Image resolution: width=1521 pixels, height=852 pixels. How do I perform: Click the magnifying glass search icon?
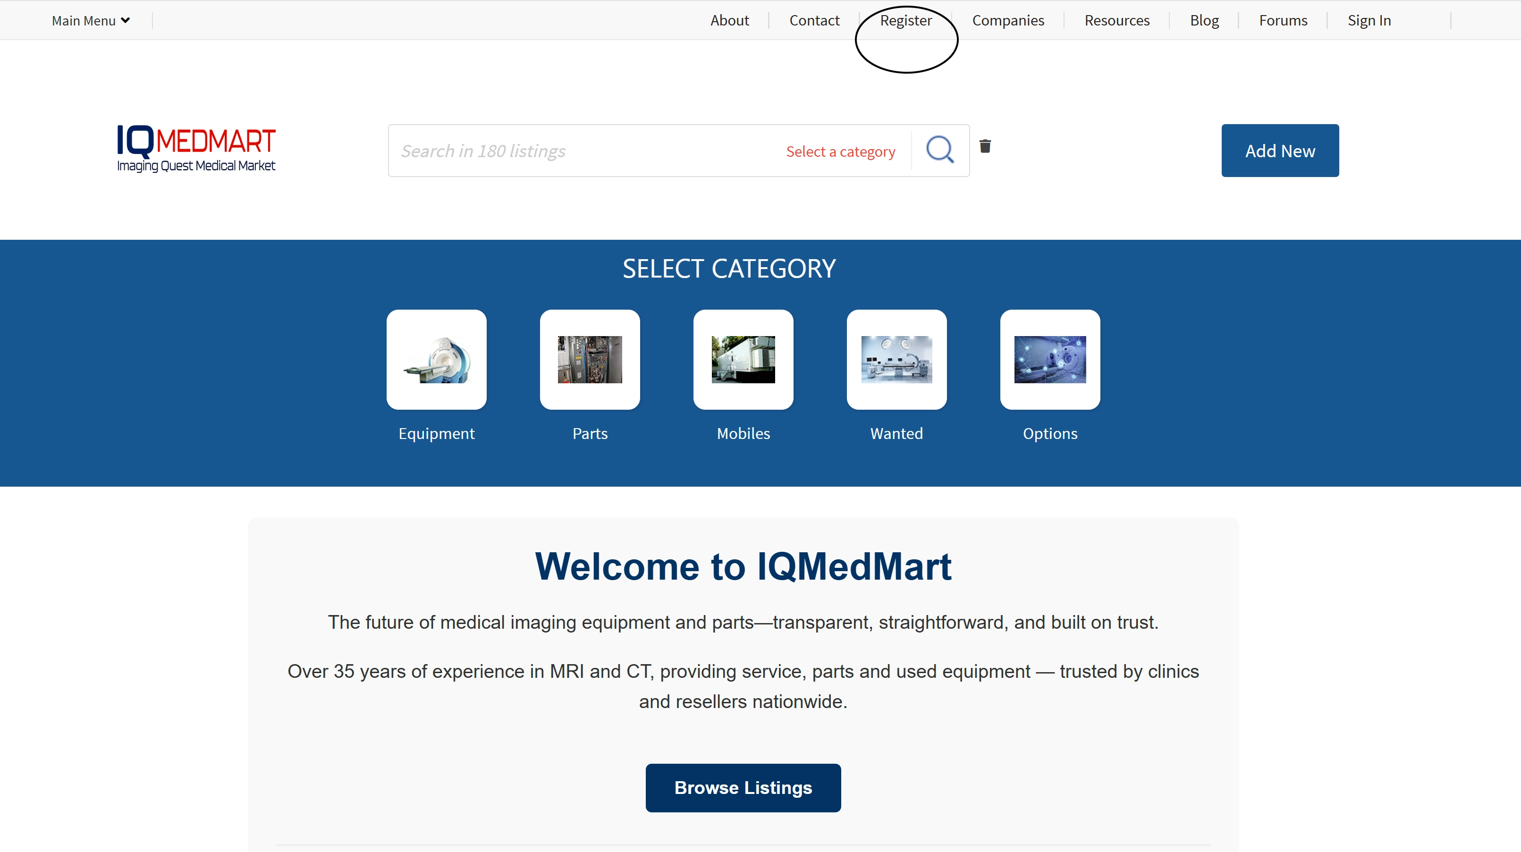pyautogui.click(x=939, y=149)
